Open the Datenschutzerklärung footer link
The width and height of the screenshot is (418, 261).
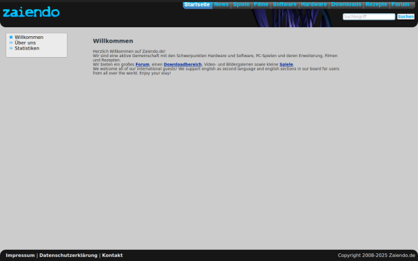point(68,255)
